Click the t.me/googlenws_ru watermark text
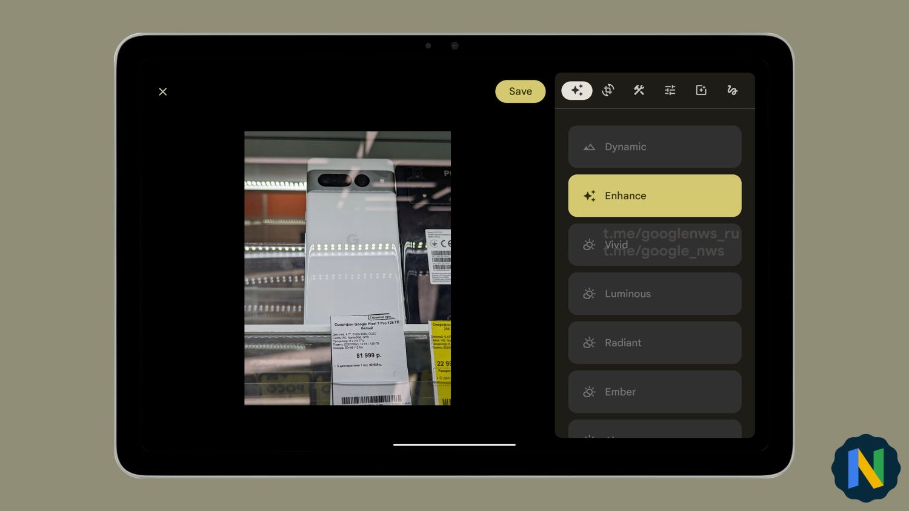Viewport: 909px width, 511px height. coord(671,234)
